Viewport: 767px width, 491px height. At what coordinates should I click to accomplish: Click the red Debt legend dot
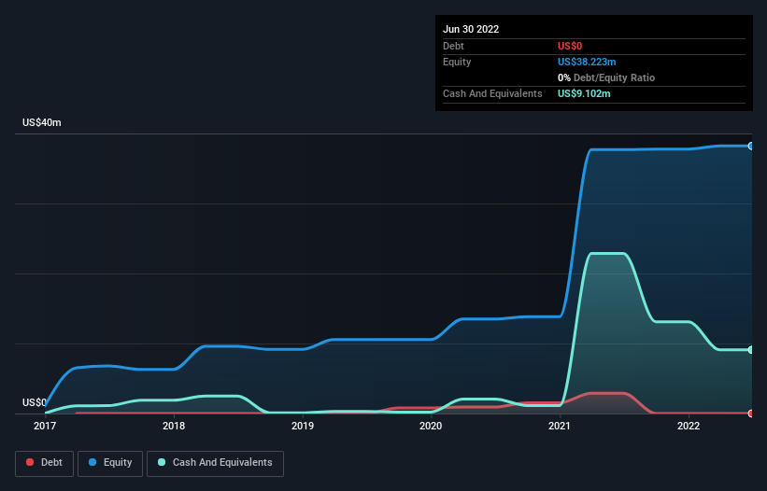30,462
